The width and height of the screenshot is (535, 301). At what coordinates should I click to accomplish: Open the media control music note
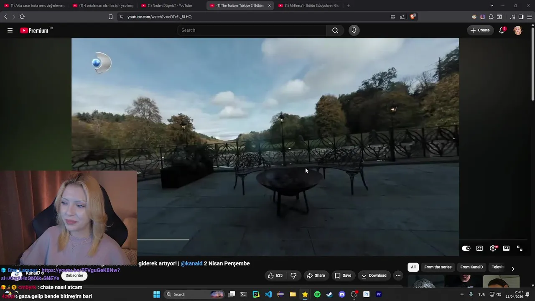[x=513, y=17]
